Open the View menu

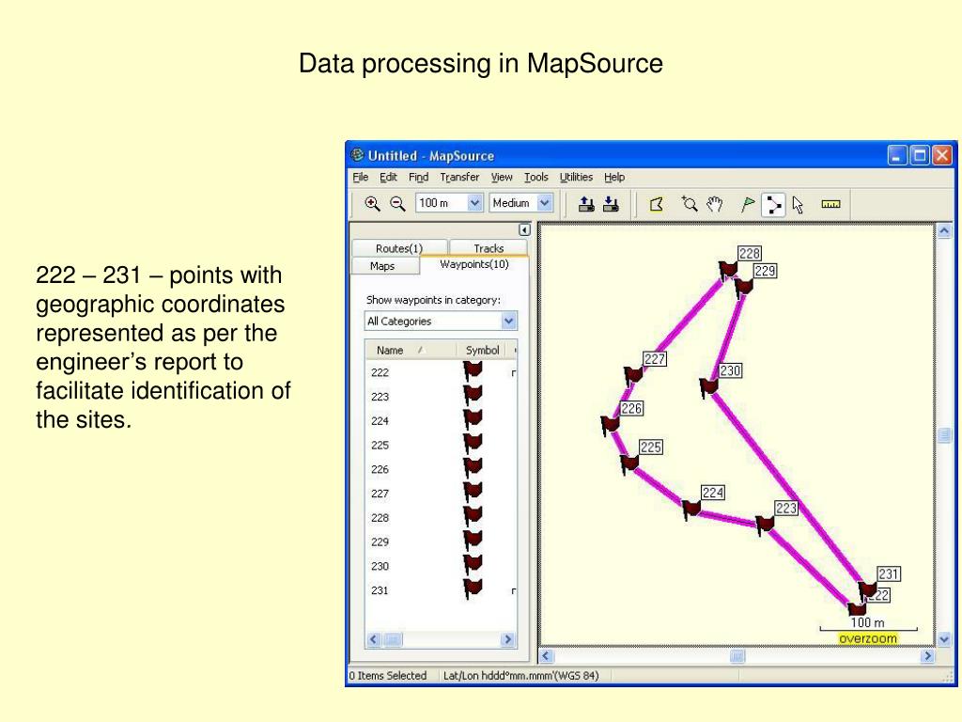502,177
